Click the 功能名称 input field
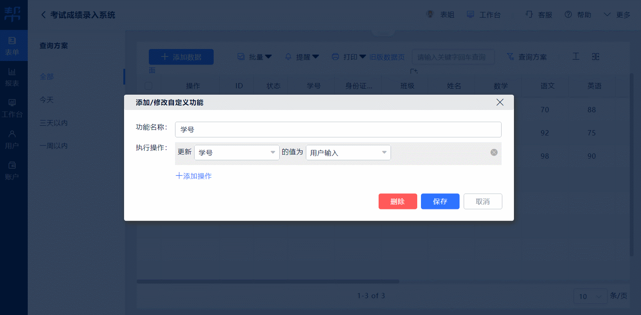Viewport: 641px width, 315px height. click(338, 129)
